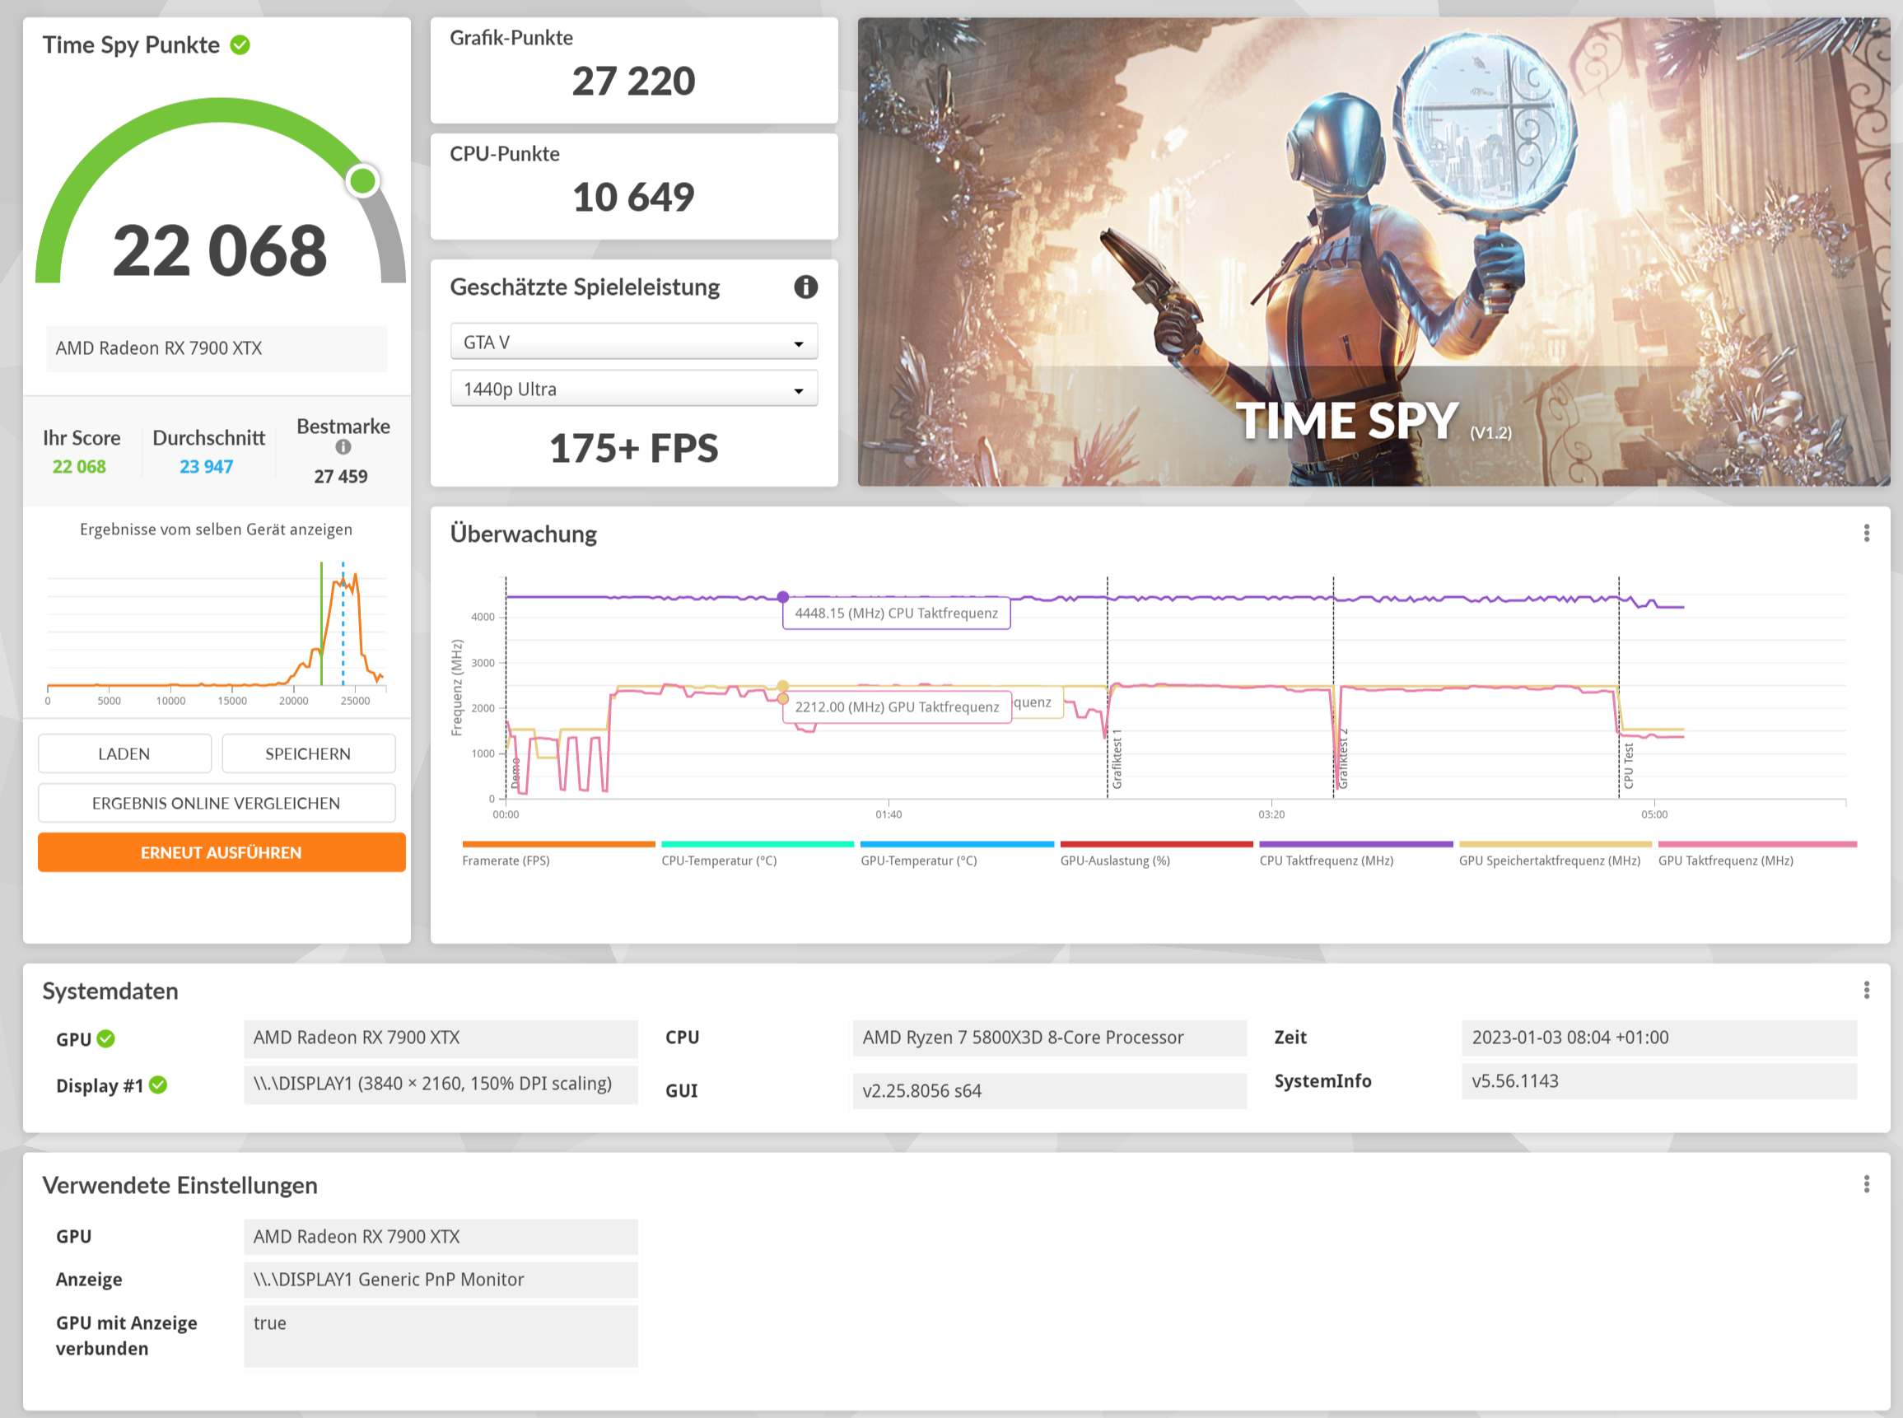
Task: Open the 1440p Ultra resolution dropdown
Action: tap(633, 389)
